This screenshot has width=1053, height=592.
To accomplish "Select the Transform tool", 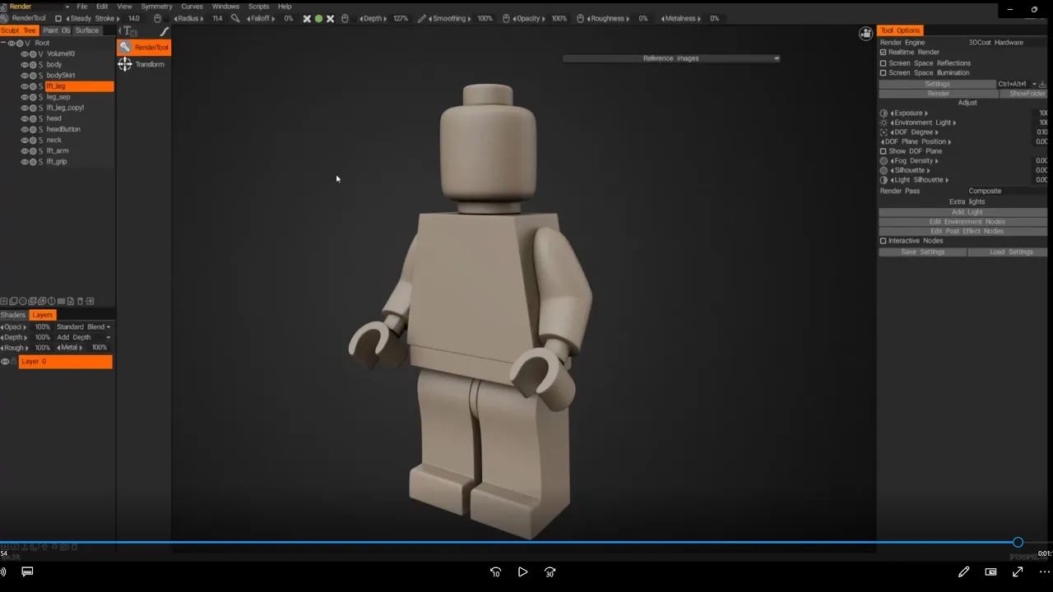I will pyautogui.click(x=142, y=64).
